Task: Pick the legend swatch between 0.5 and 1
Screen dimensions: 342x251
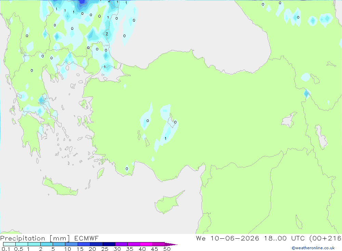Action: (x=22, y=244)
